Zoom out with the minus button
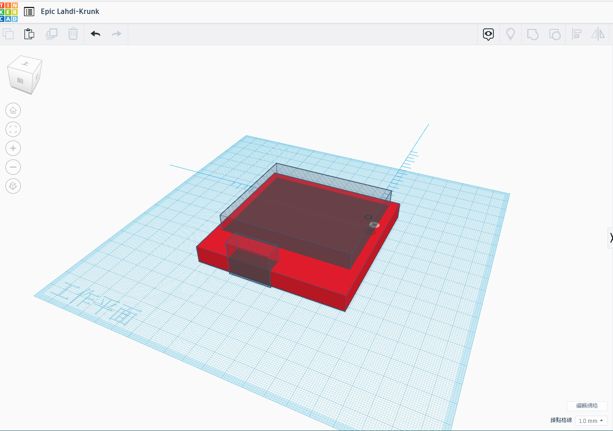The width and height of the screenshot is (613, 431). pyautogui.click(x=13, y=167)
